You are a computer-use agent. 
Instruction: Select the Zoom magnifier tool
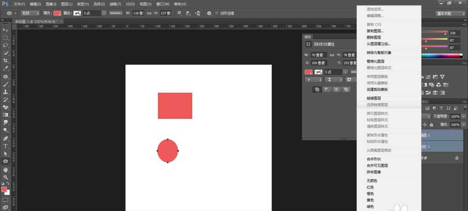(6, 177)
